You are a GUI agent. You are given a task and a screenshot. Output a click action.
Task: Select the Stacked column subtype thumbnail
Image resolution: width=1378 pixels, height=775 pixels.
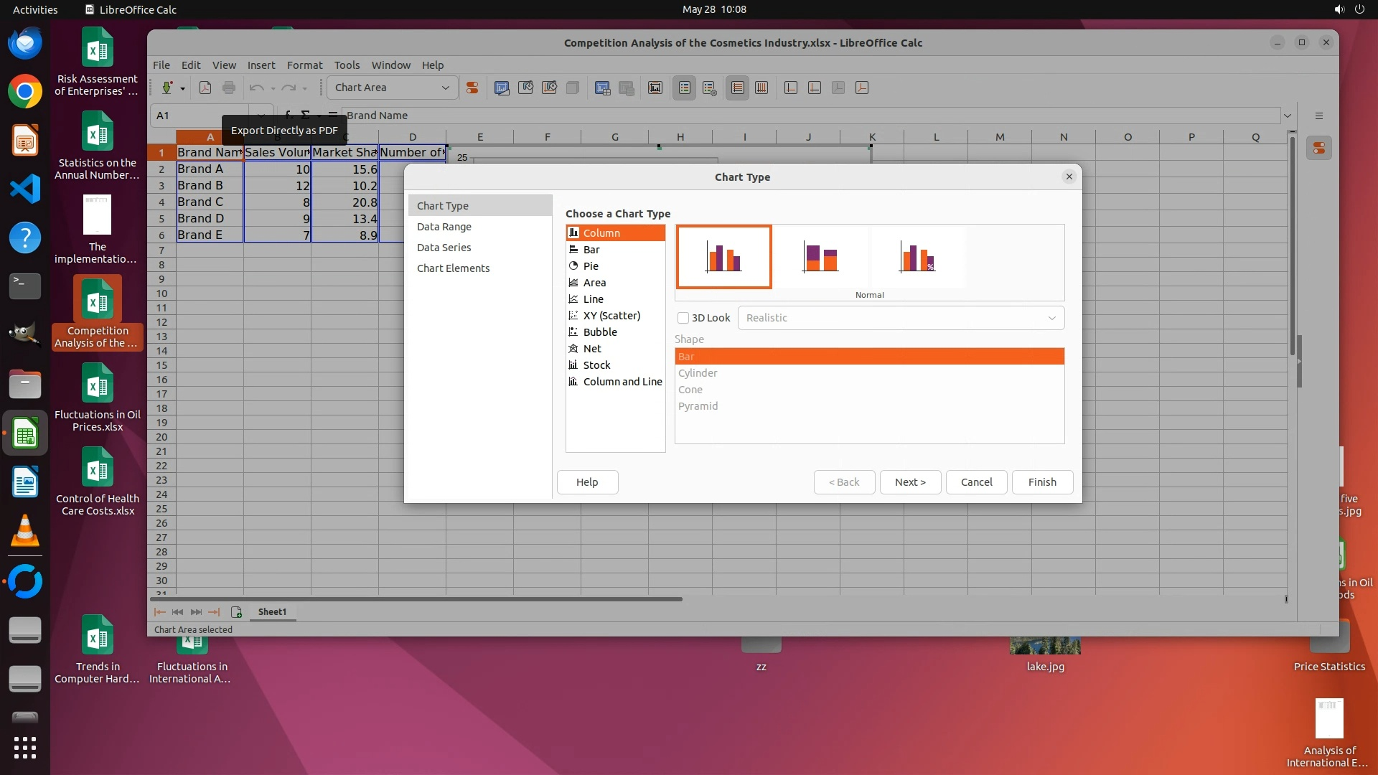pos(820,257)
